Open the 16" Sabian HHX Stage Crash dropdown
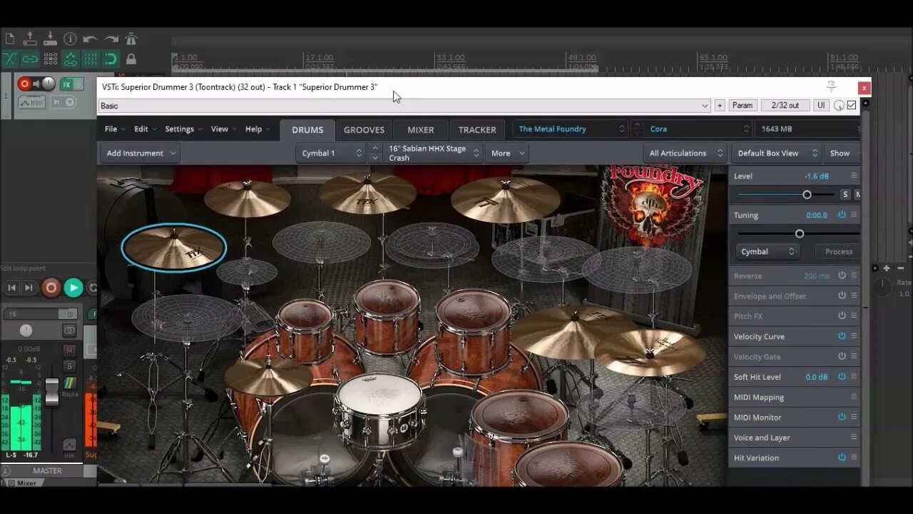Screen dimensions: 913x514 (432, 153)
